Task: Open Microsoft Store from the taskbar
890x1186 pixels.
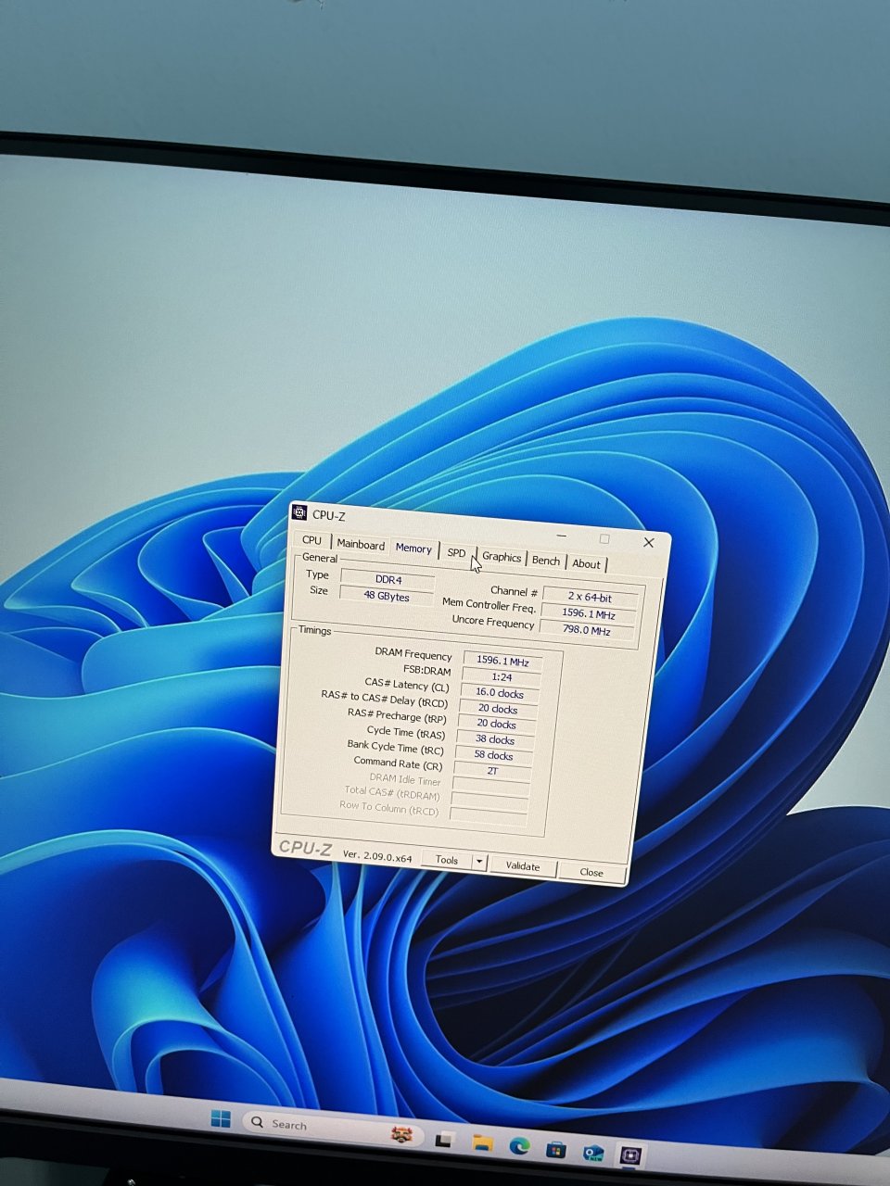Action: click(x=556, y=1151)
